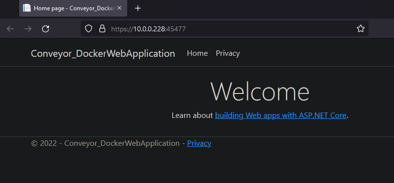Open the Conveyor_DockerWebApplication brand link
The width and height of the screenshot is (394, 183).
click(103, 53)
